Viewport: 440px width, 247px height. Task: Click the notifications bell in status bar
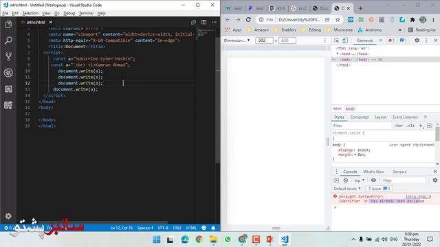pos(213,228)
